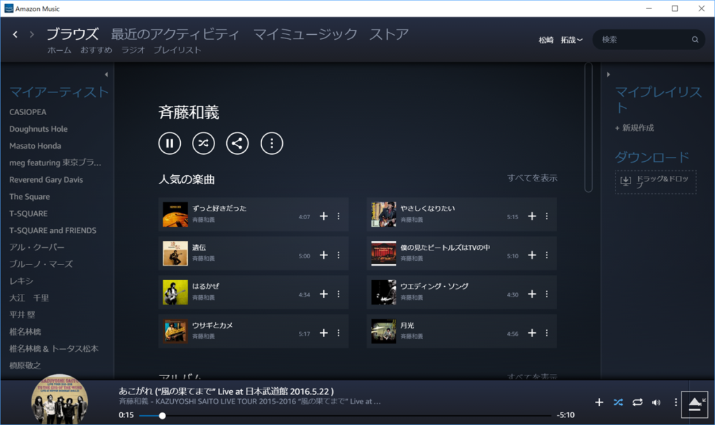715x425 pixels.
Task: Open the ストア tab
Action: coord(389,33)
